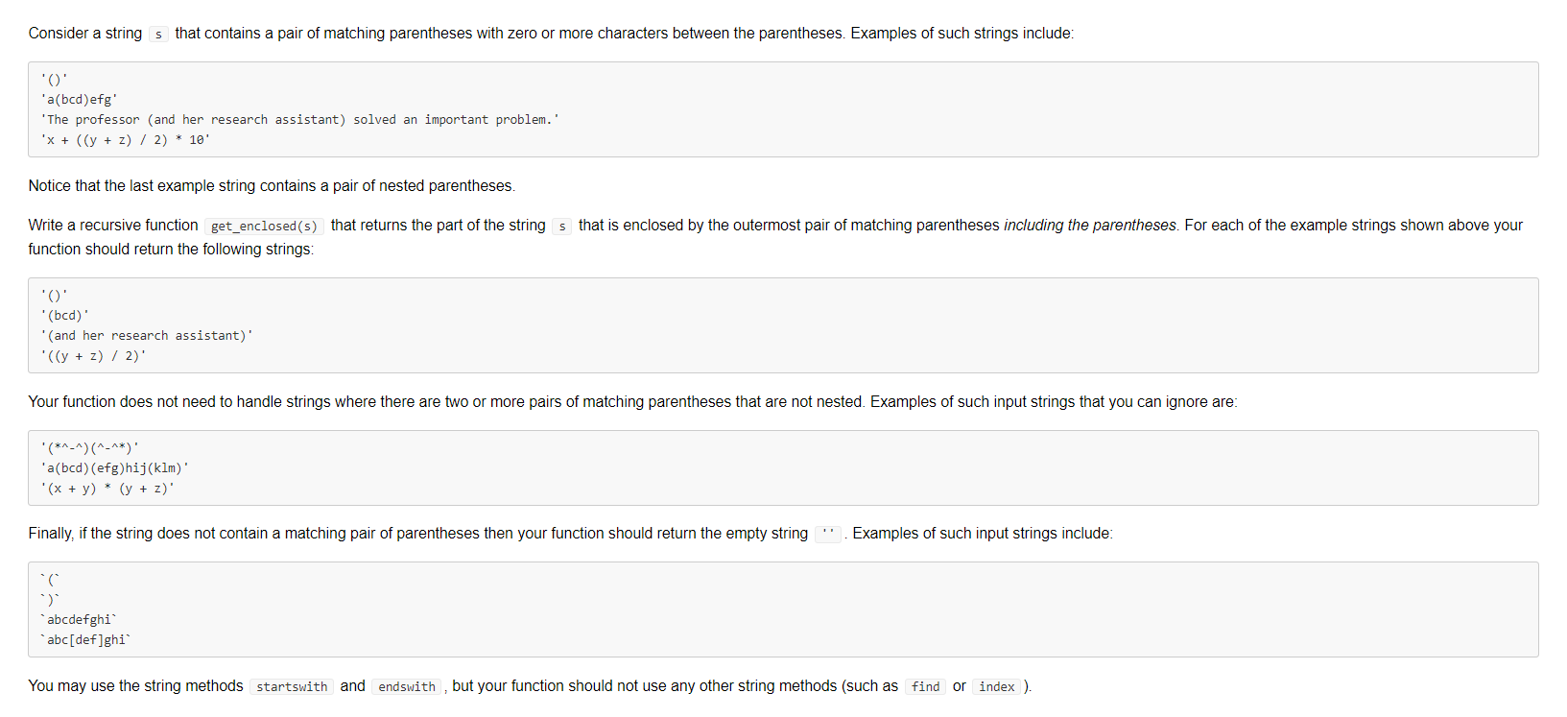Click the inline code 'get_enclosed(s)'
The height and width of the screenshot is (717, 1567).
[264, 226]
